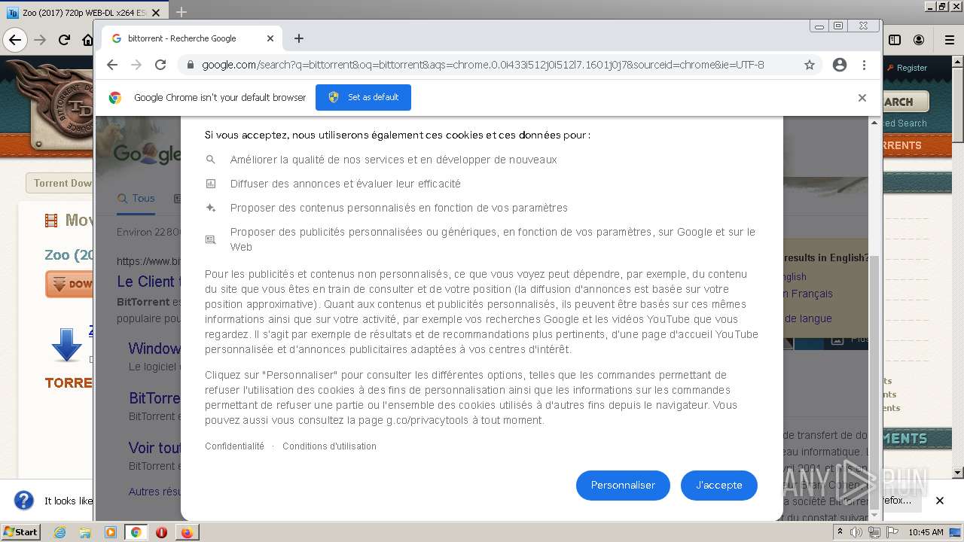964x542 pixels.
Task: Bookmark this page with the star icon
Action: coord(810,65)
